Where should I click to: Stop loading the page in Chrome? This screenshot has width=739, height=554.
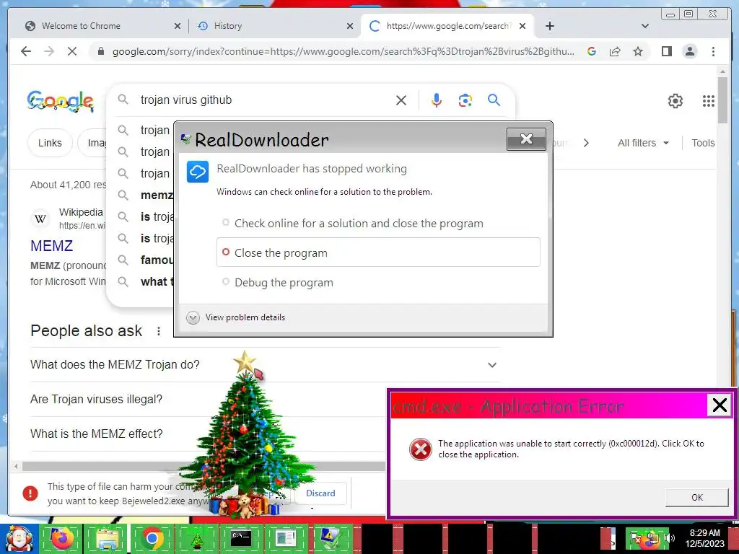click(72, 51)
